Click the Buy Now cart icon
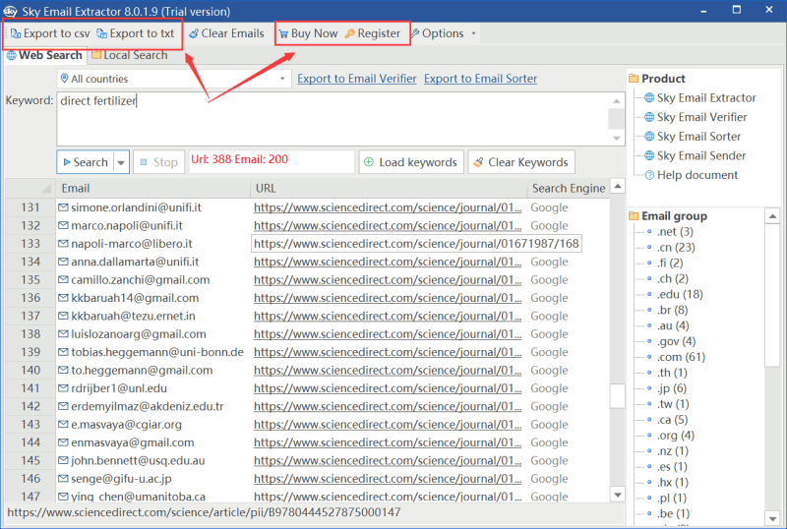787x529 pixels. coord(283,33)
